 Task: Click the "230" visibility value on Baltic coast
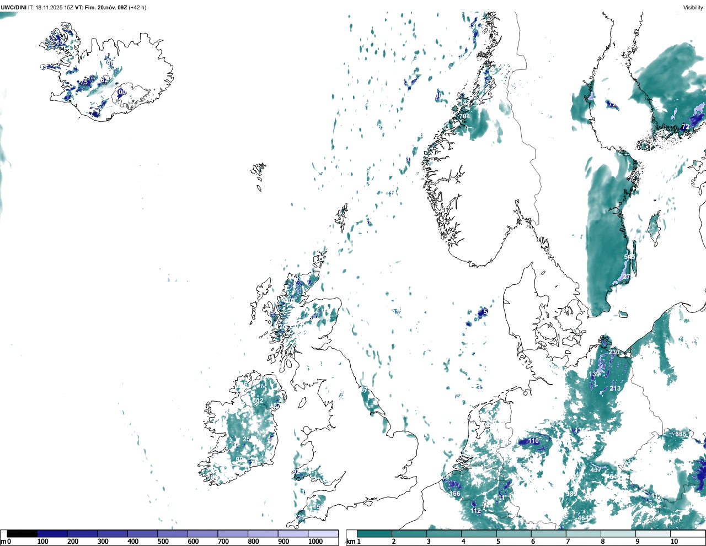point(614,352)
